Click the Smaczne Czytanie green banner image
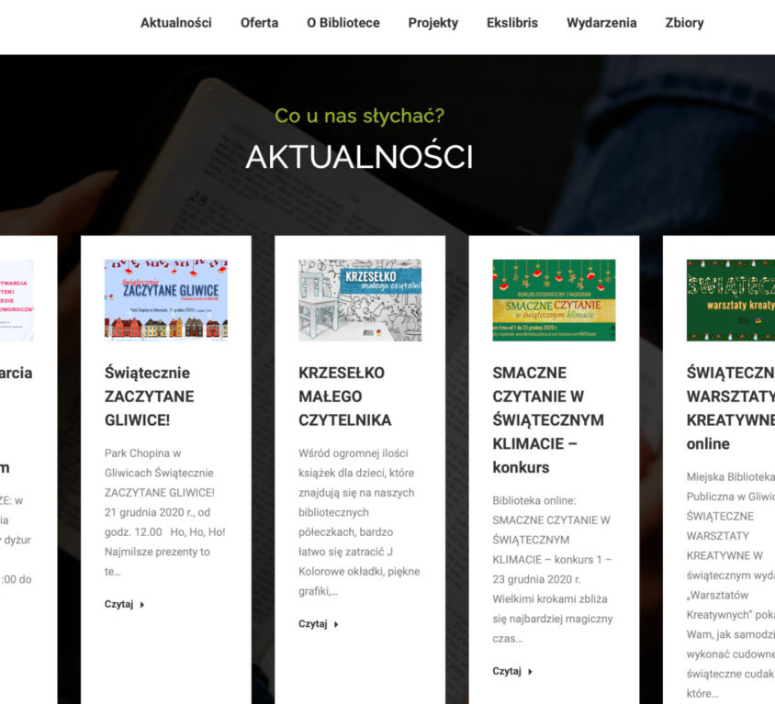Image resolution: width=775 pixels, height=704 pixels. click(x=554, y=300)
